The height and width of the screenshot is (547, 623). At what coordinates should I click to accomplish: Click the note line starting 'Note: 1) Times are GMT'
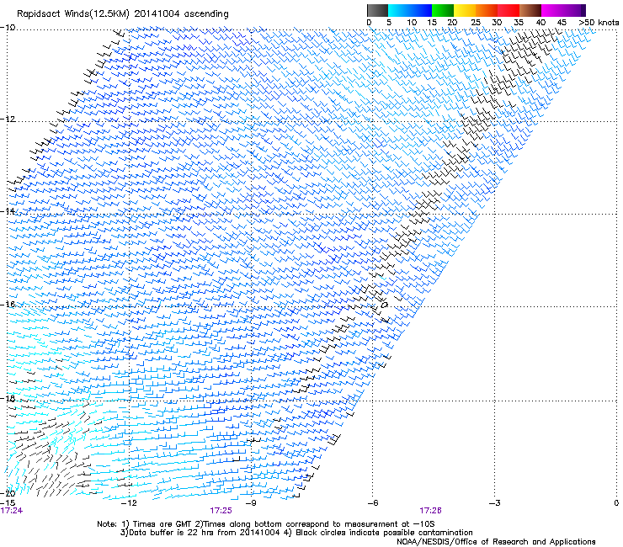click(265, 524)
